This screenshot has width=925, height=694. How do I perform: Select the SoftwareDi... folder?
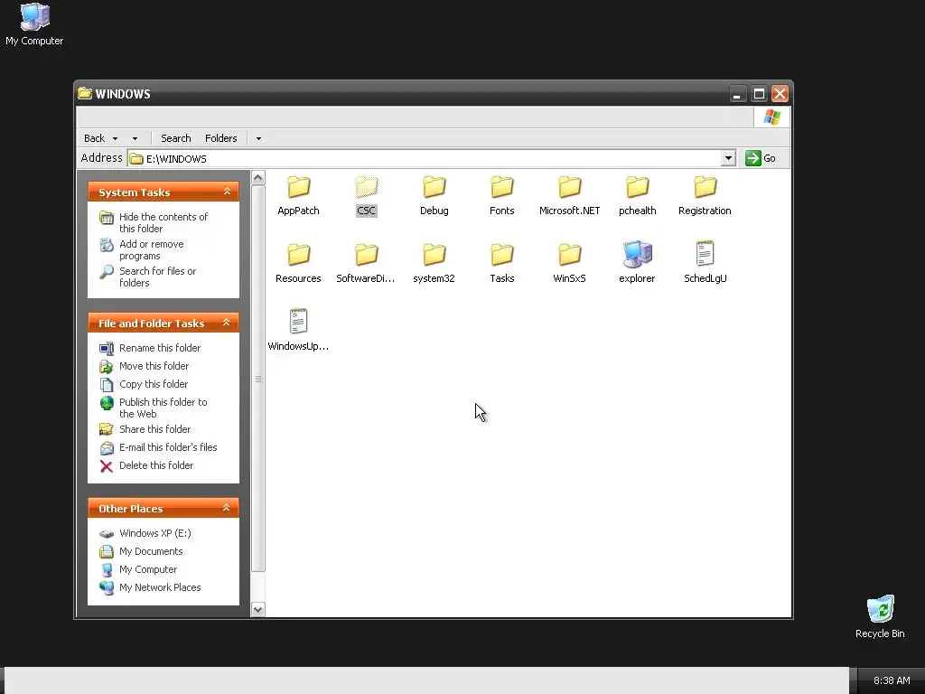pos(366,264)
